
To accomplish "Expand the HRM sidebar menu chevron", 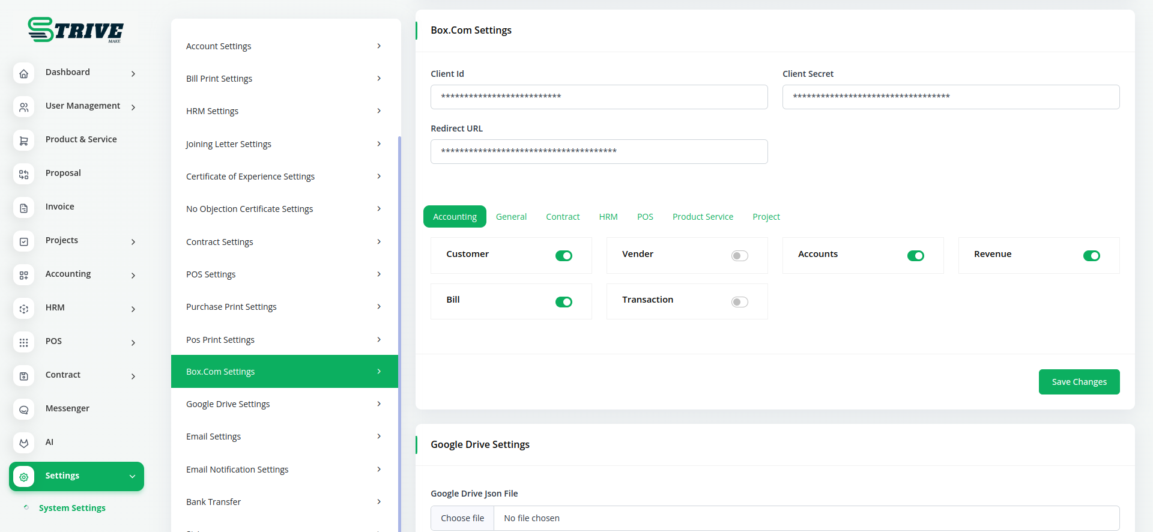I will (133, 309).
